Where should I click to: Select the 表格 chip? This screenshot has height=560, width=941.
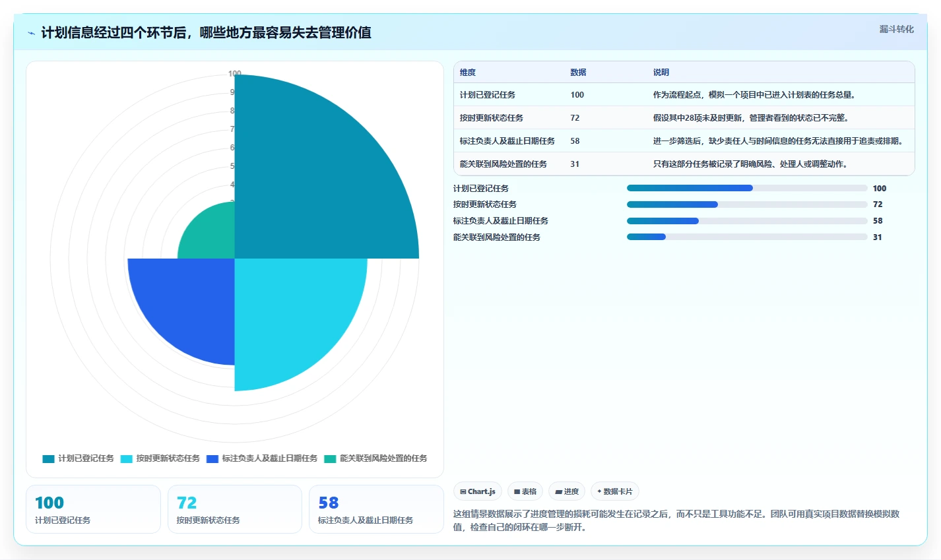tap(525, 491)
